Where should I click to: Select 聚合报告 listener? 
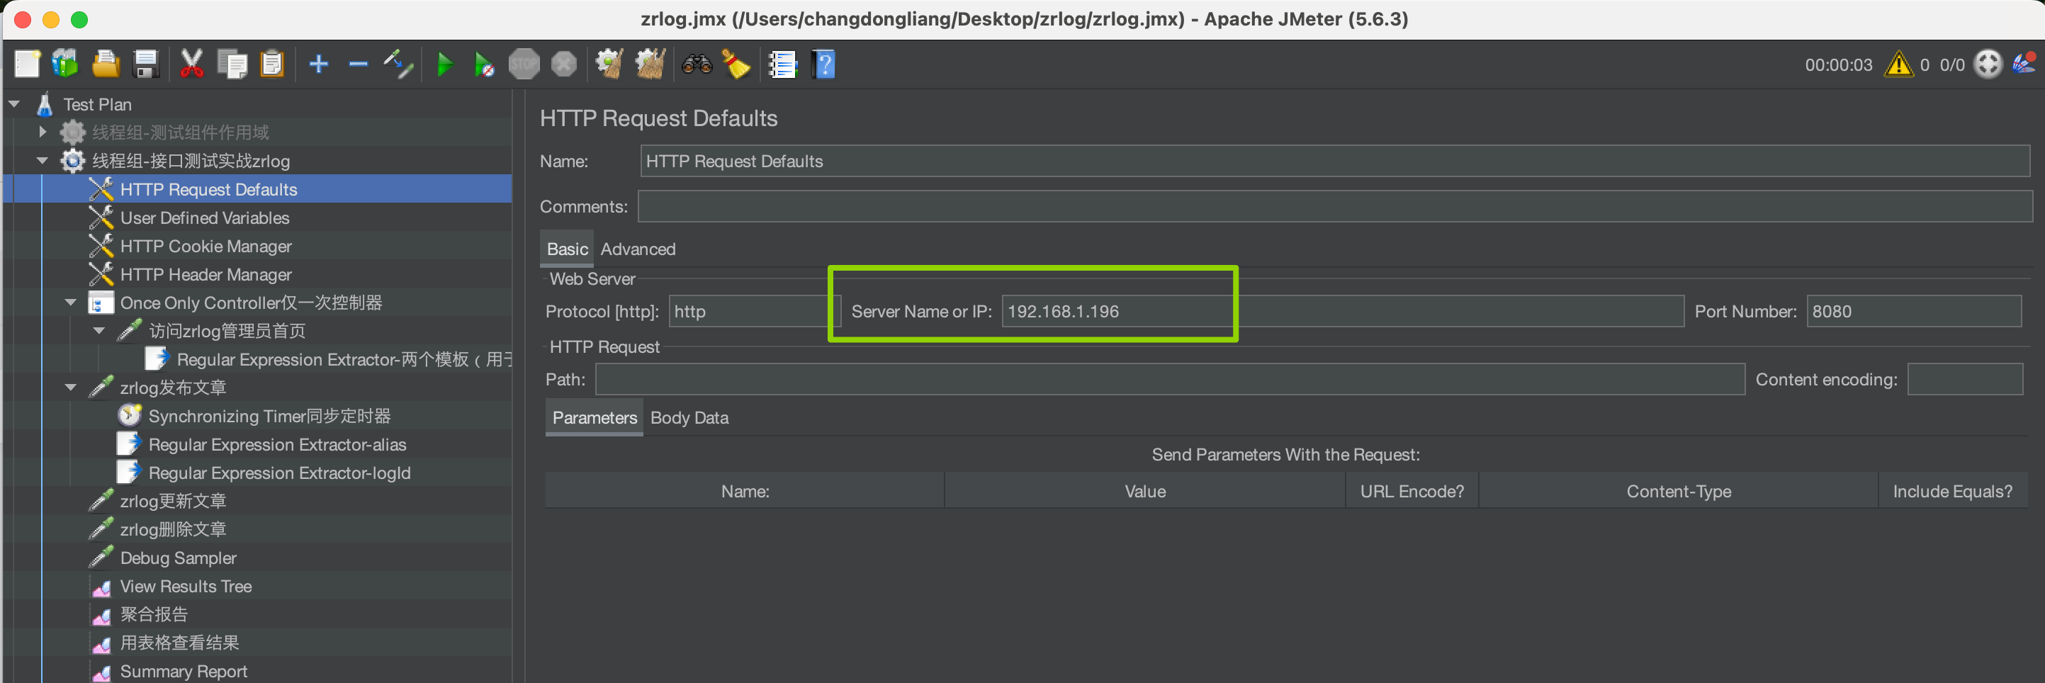click(154, 614)
